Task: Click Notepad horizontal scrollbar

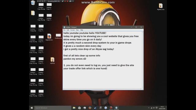Action: (x=102, y=89)
